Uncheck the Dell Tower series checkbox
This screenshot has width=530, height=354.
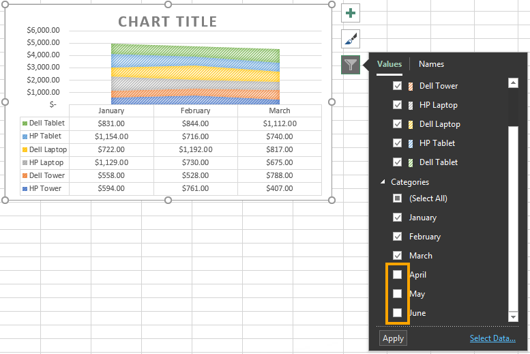pyautogui.click(x=398, y=86)
